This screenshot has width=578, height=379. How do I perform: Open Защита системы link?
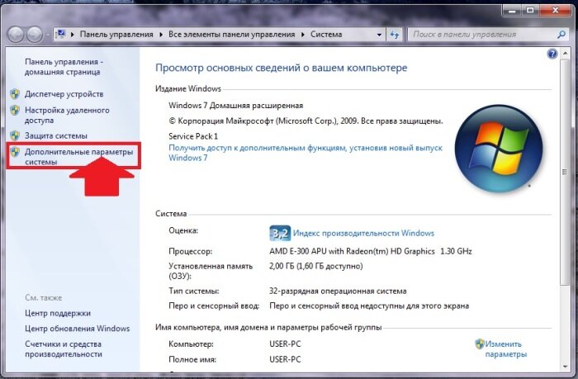point(56,135)
